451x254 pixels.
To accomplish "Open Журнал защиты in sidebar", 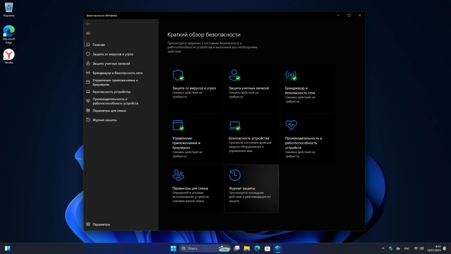I will pos(121,120).
